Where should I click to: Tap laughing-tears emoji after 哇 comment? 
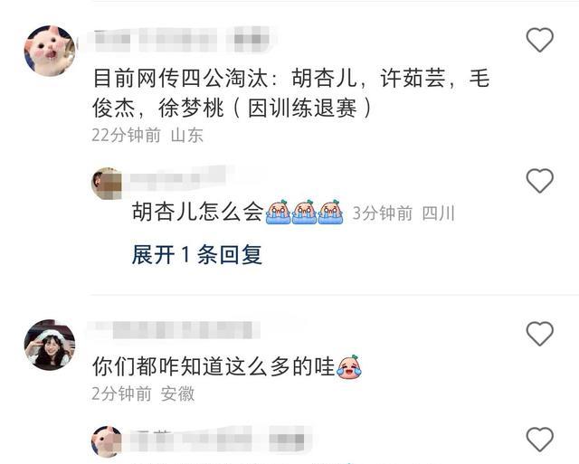pos(349,366)
